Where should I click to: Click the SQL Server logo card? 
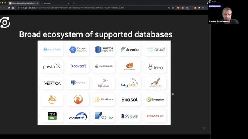pos(104,83)
